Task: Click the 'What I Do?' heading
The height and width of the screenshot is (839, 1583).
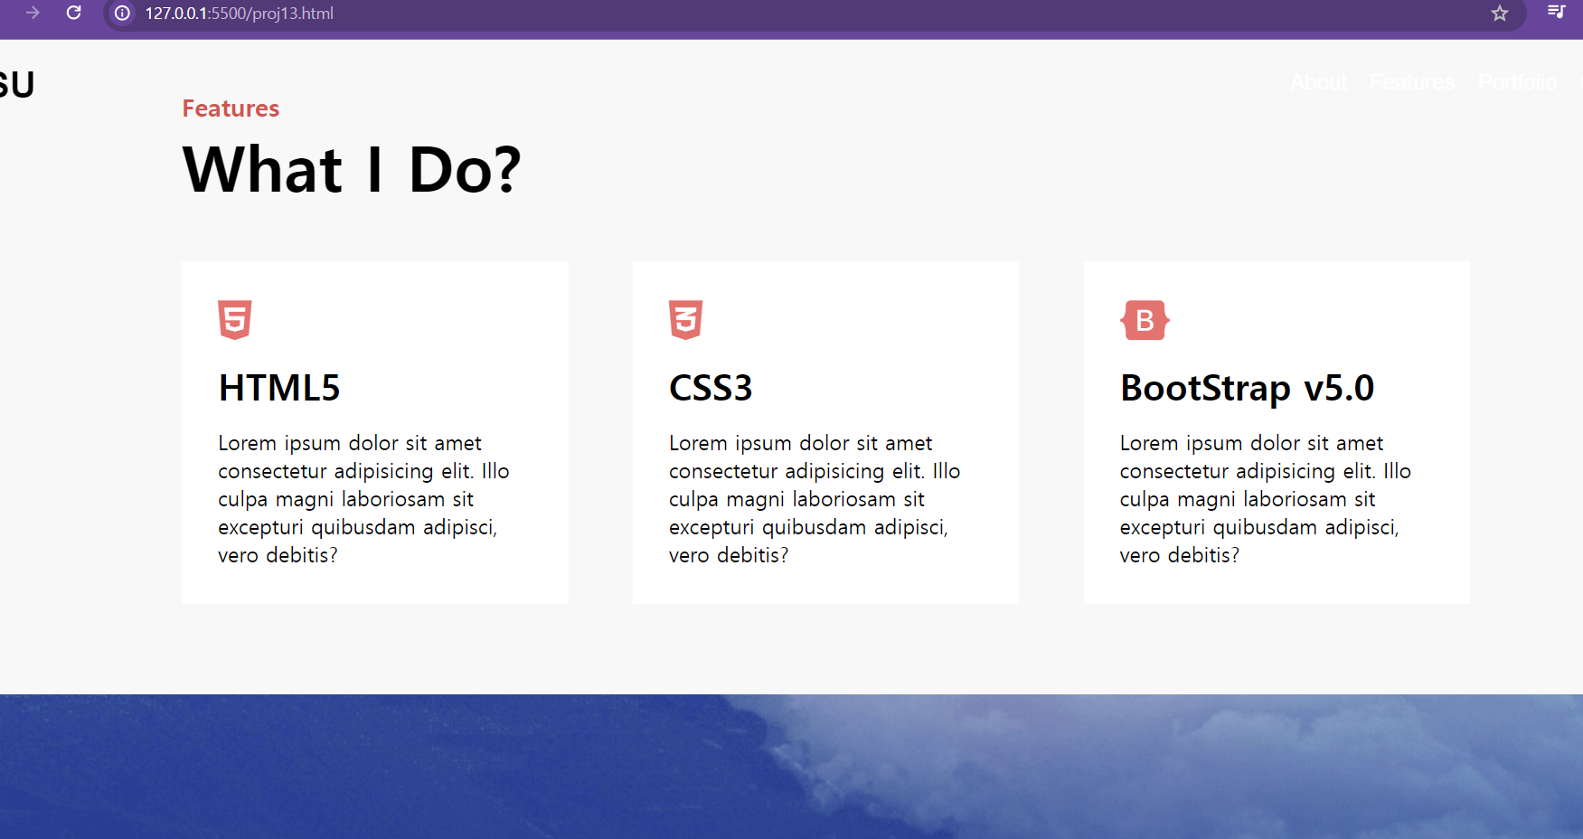Action: pyautogui.click(x=352, y=169)
